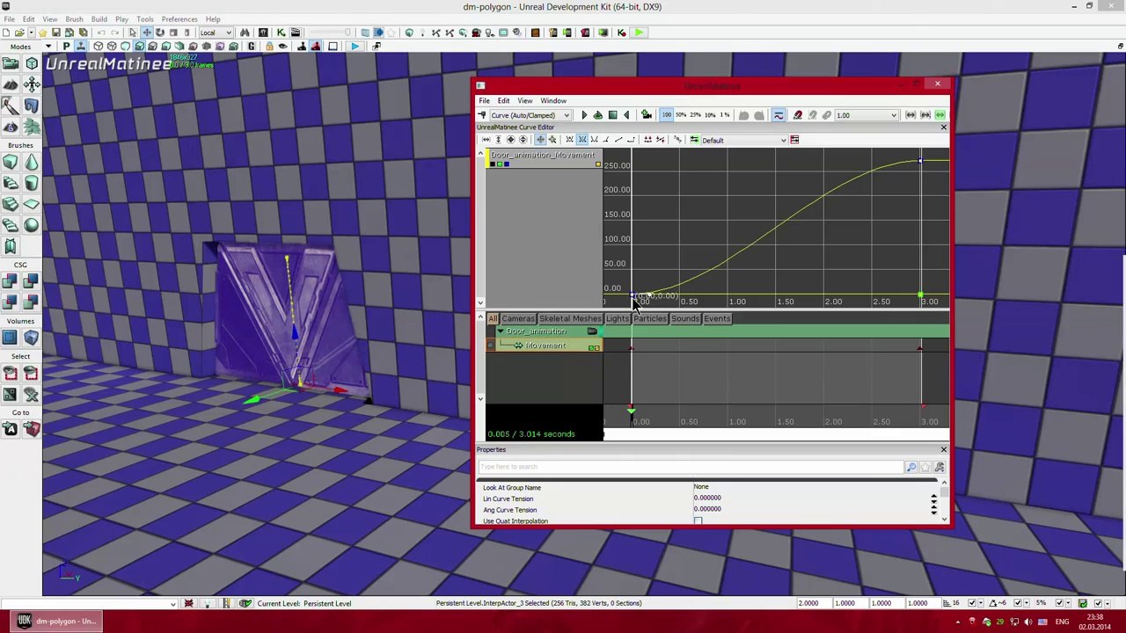The height and width of the screenshot is (633, 1126).
Task: Tick the Use Quat Interpolation checkbox
Action: pyautogui.click(x=698, y=522)
